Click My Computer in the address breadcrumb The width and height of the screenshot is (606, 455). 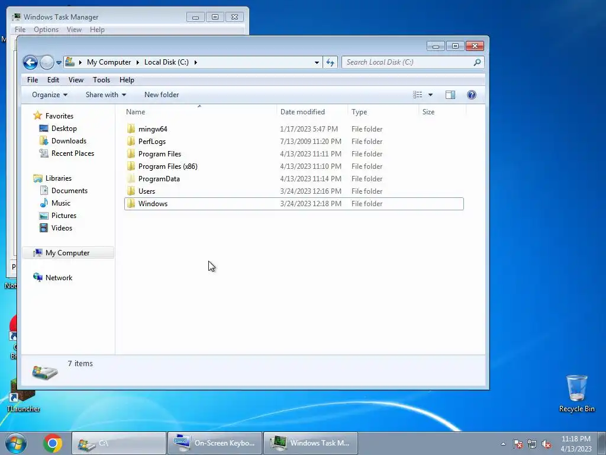coord(109,62)
